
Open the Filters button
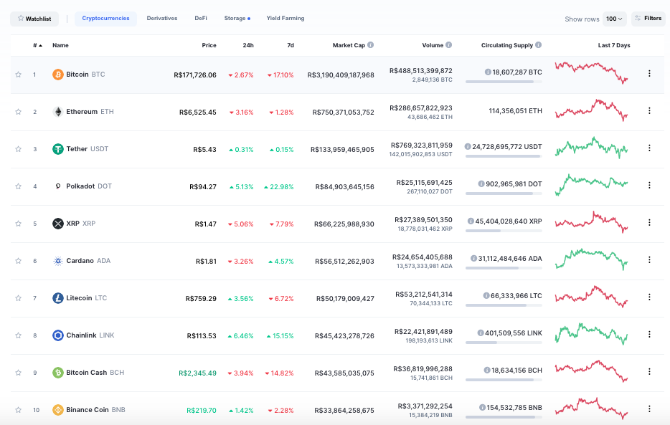648,19
